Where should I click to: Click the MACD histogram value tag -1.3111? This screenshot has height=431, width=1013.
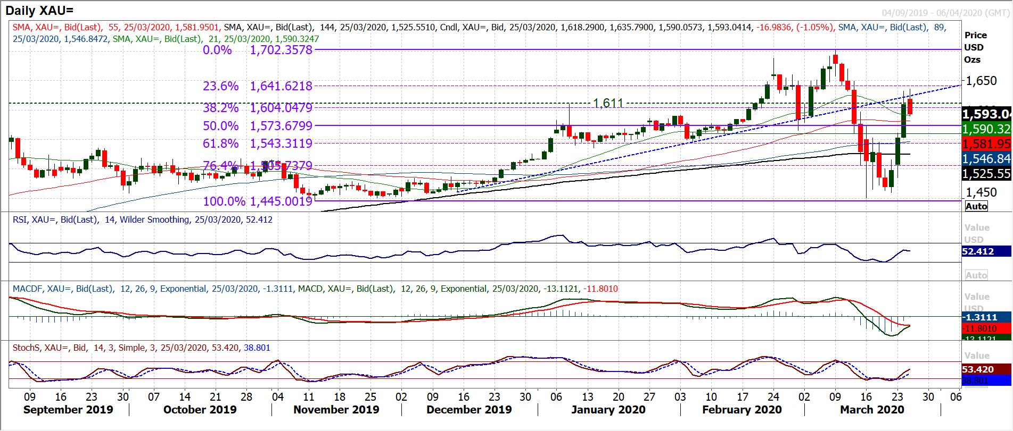pyautogui.click(x=986, y=317)
